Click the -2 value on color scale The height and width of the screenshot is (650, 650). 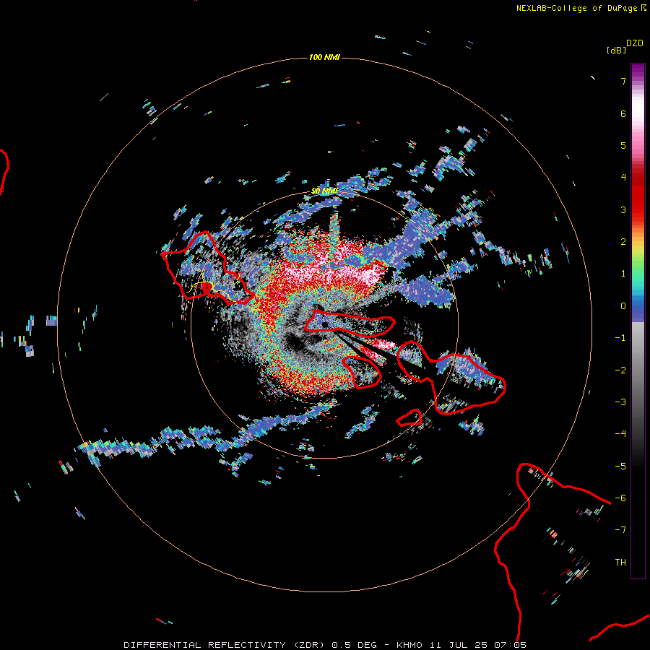point(620,370)
